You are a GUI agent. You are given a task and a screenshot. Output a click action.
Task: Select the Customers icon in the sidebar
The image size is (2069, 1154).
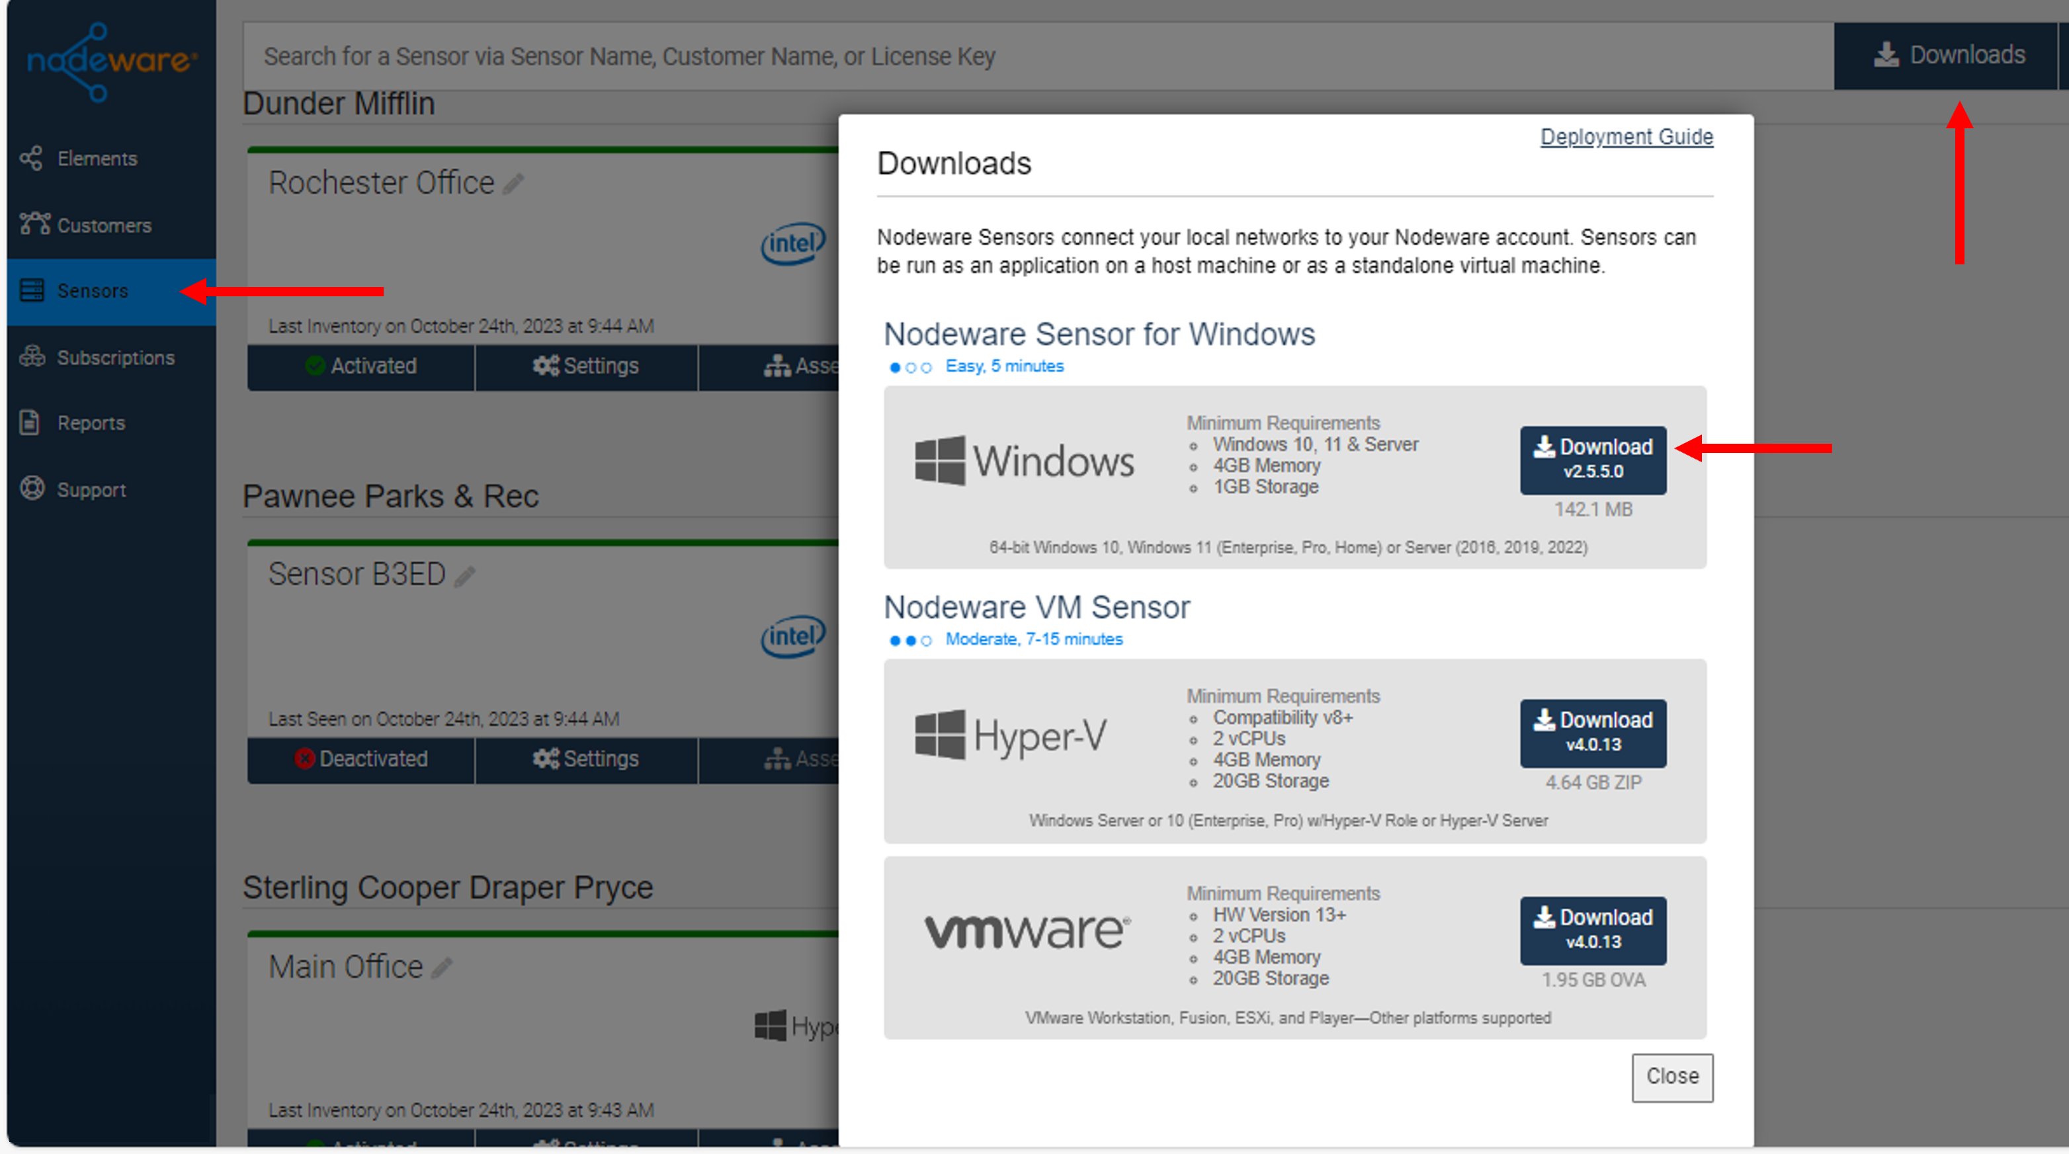click(104, 226)
